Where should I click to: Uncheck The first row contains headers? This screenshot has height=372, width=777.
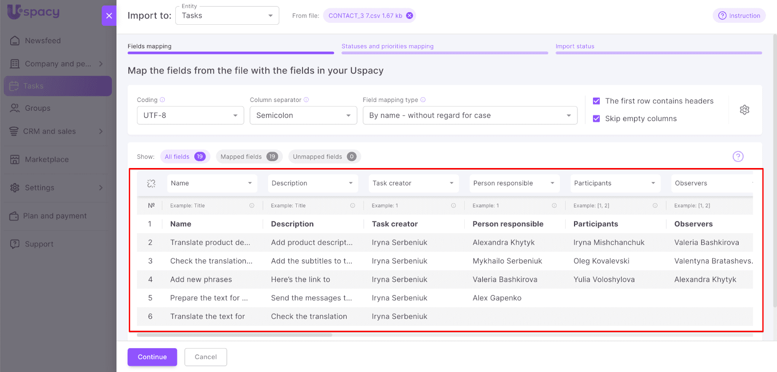click(596, 101)
